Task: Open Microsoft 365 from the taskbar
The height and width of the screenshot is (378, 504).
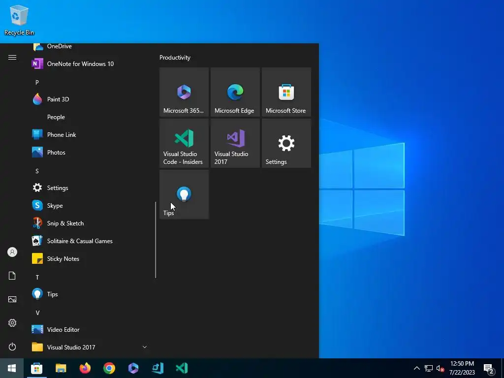Action: tap(133, 368)
